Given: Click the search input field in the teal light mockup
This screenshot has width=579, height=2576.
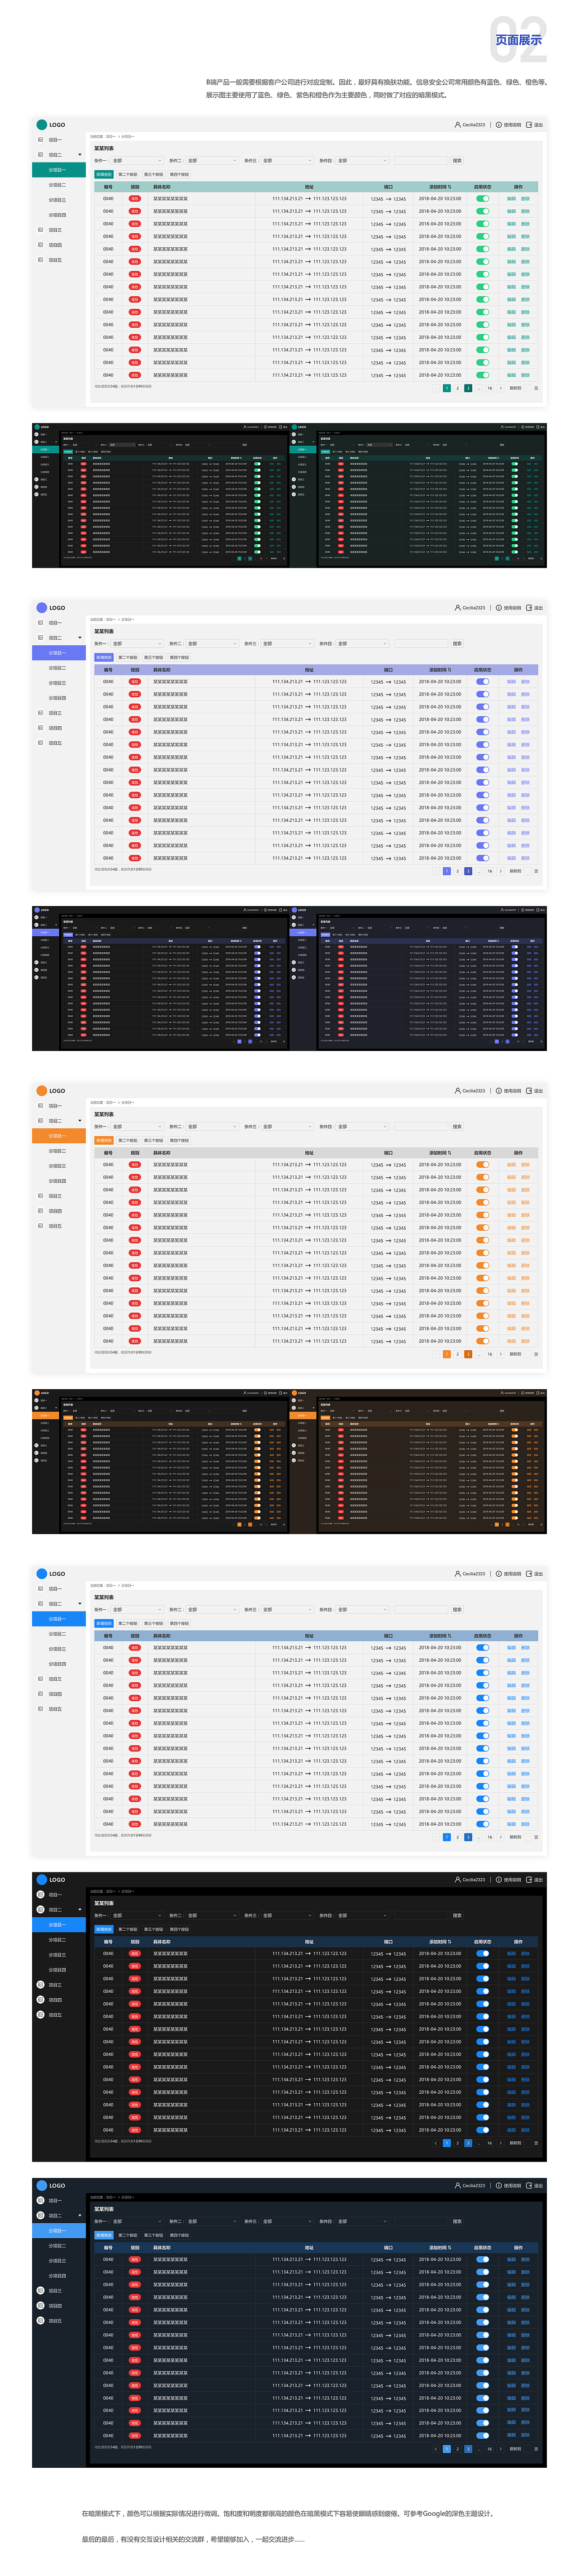Looking at the screenshot, I should click(x=421, y=161).
